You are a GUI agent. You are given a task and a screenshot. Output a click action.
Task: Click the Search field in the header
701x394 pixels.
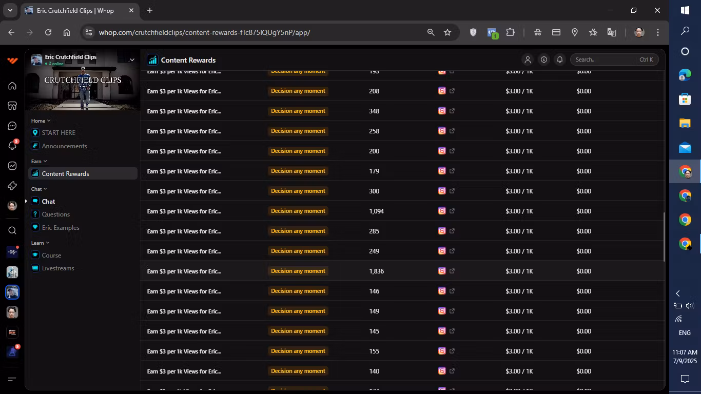click(606, 60)
